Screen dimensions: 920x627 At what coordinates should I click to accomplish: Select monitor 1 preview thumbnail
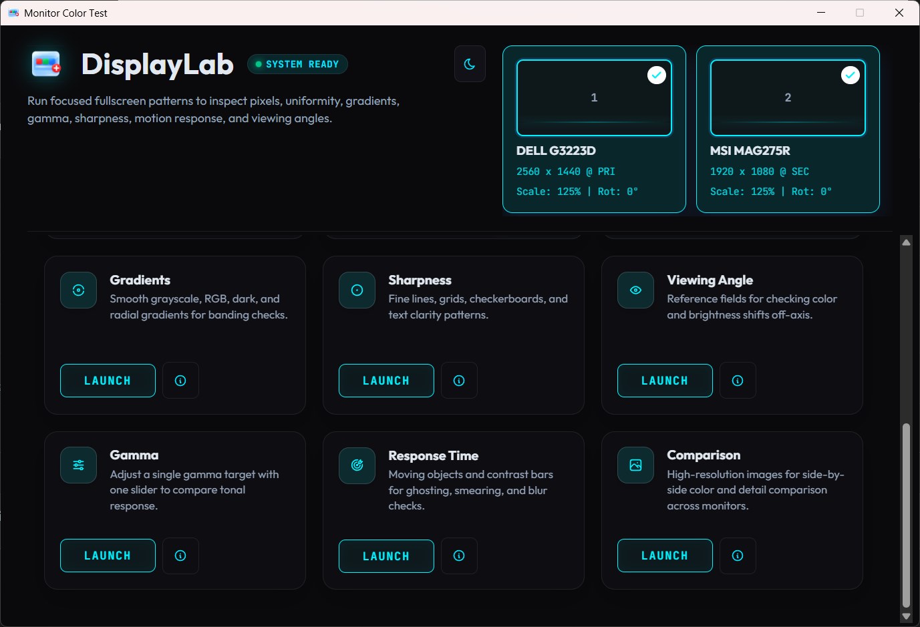(x=594, y=97)
